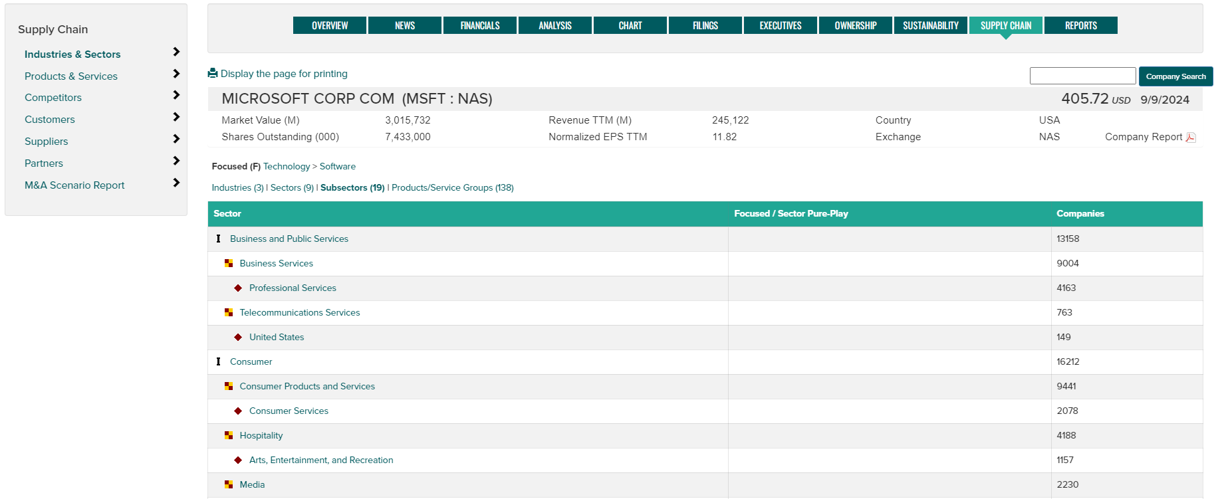This screenshot has width=1222, height=499.
Task: Click the diamond icon beside United States
Action: coord(238,337)
